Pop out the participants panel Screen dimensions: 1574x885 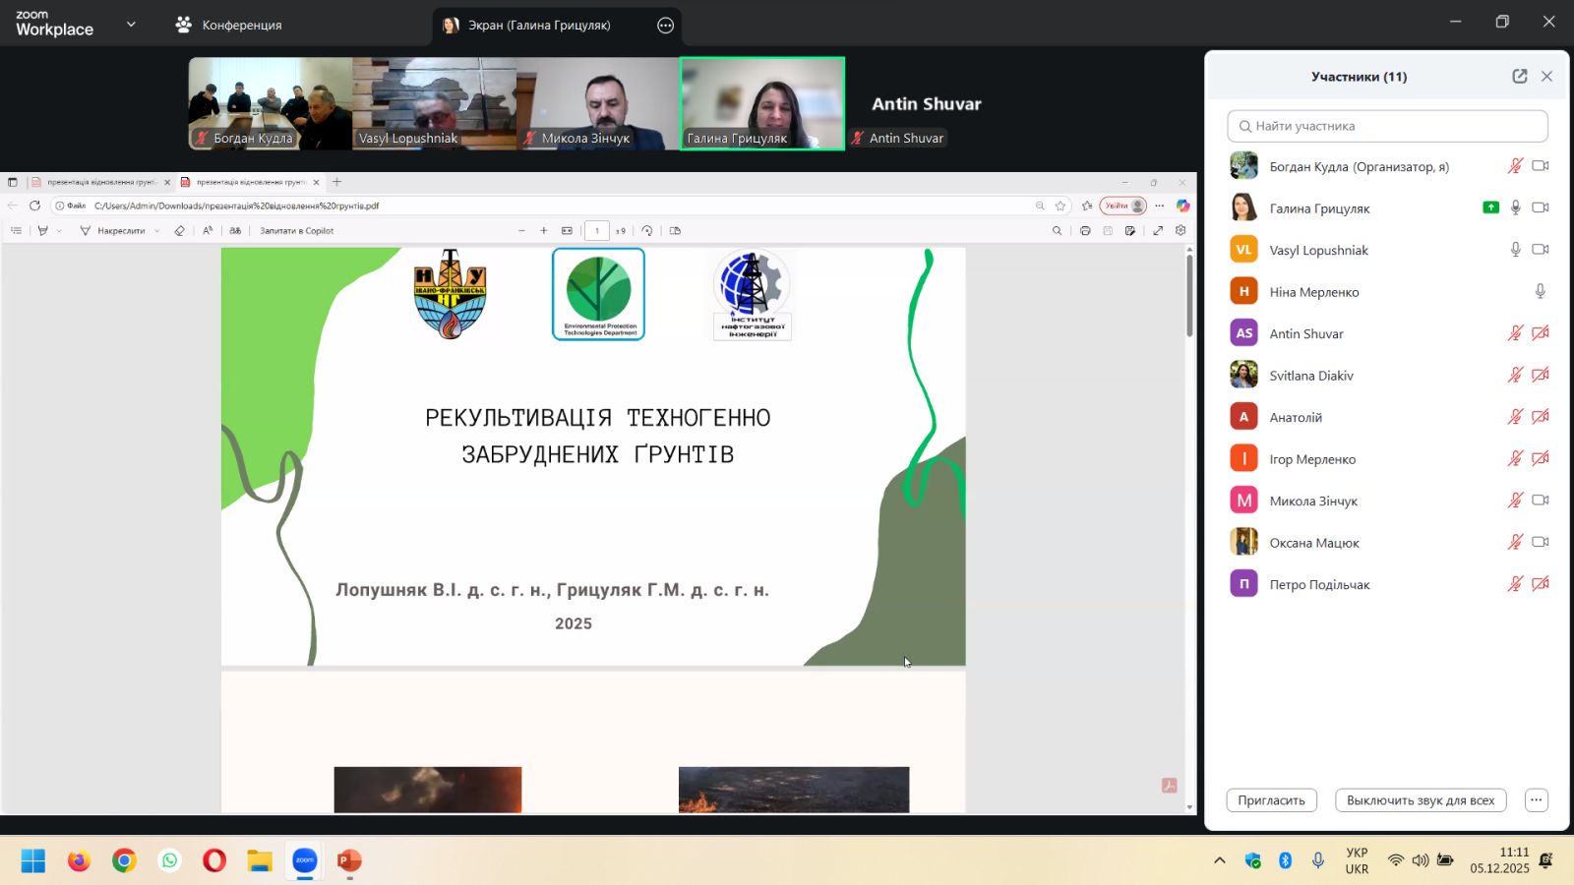(x=1520, y=77)
